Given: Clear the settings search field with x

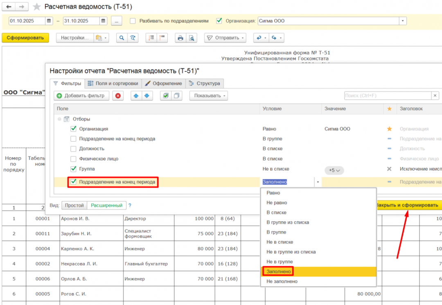Looking at the screenshot, I should point(435,96).
